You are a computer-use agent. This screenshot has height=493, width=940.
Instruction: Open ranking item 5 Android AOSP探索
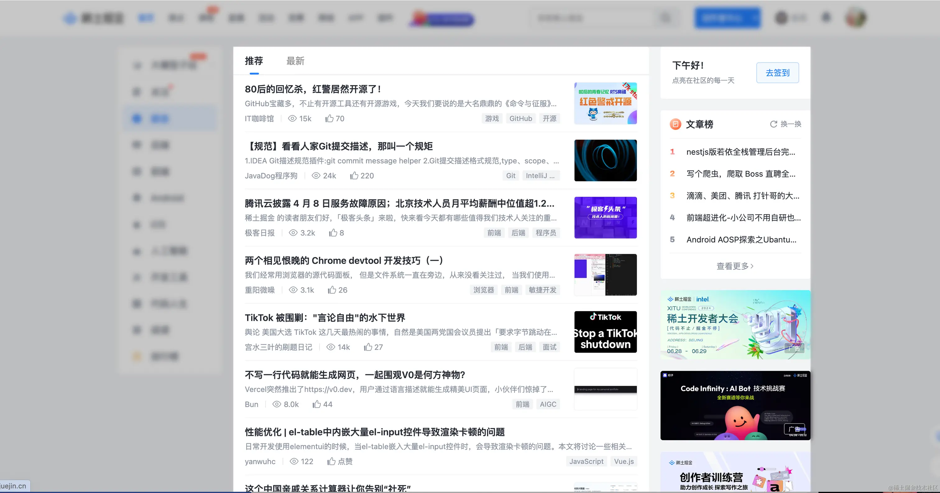pos(741,239)
